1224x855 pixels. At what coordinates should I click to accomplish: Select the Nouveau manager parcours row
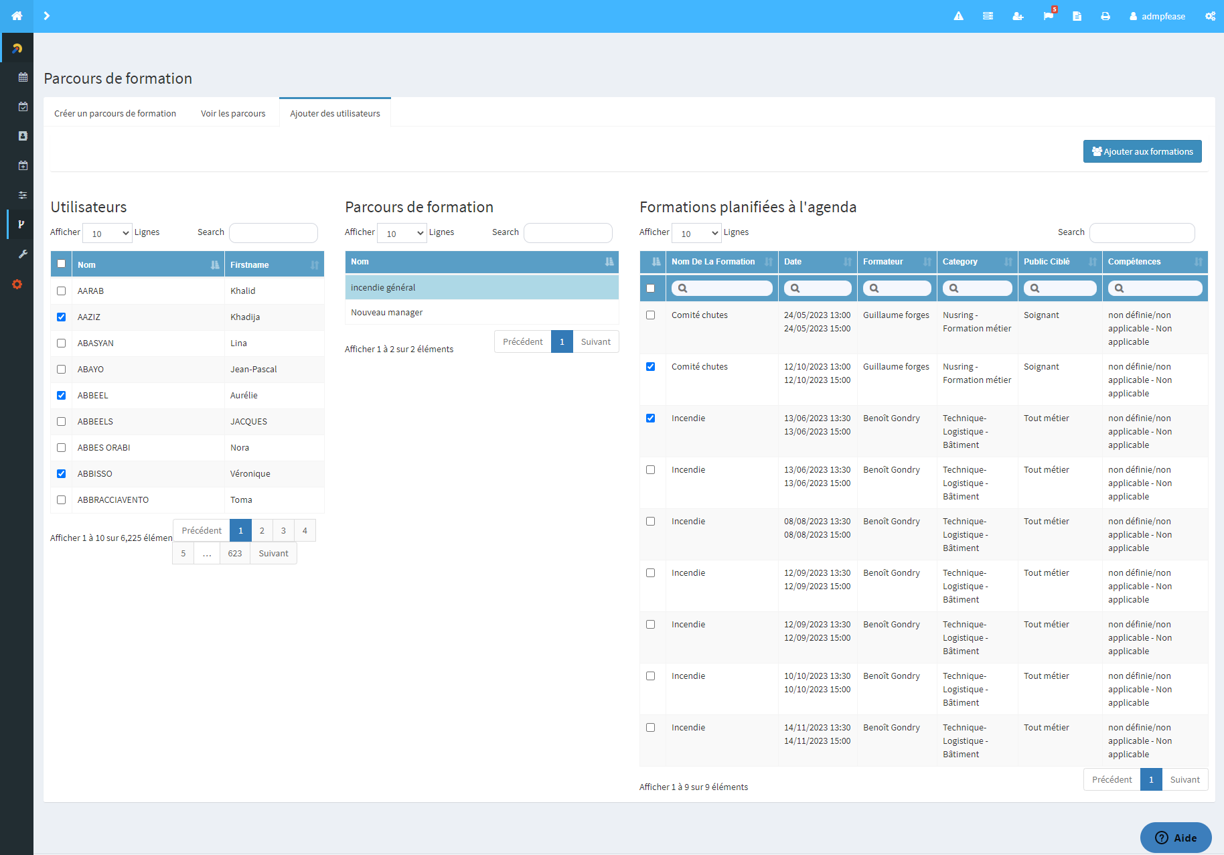coord(482,313)
